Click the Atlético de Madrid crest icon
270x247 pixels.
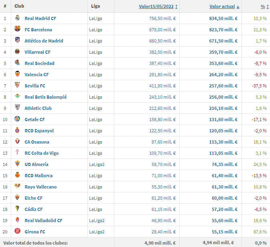tap(17, 40)
